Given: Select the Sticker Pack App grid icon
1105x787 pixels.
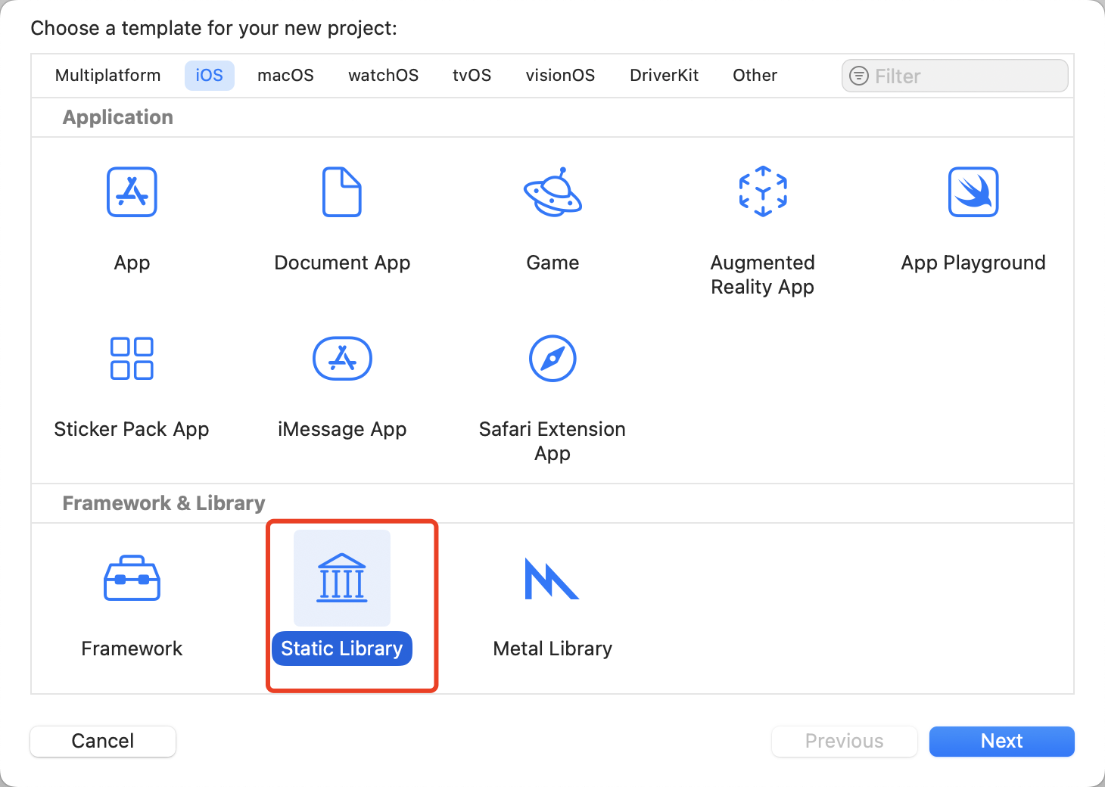Looking at the screenshot, I should click(132, 359).
